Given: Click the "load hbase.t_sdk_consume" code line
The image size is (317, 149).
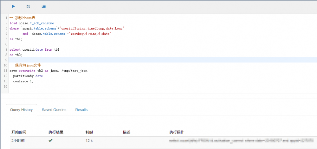Looking at the screenshot, I should point(32,23).
